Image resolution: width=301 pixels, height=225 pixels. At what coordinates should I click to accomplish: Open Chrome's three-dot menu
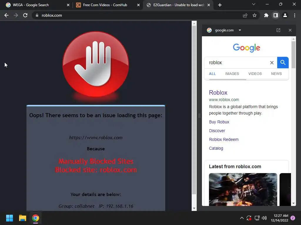pos(295,15)
